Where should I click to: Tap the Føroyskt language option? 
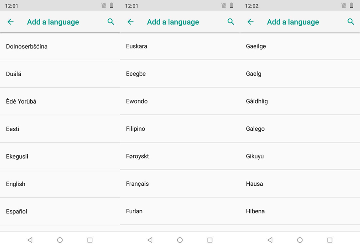click(x=180, y=156)
